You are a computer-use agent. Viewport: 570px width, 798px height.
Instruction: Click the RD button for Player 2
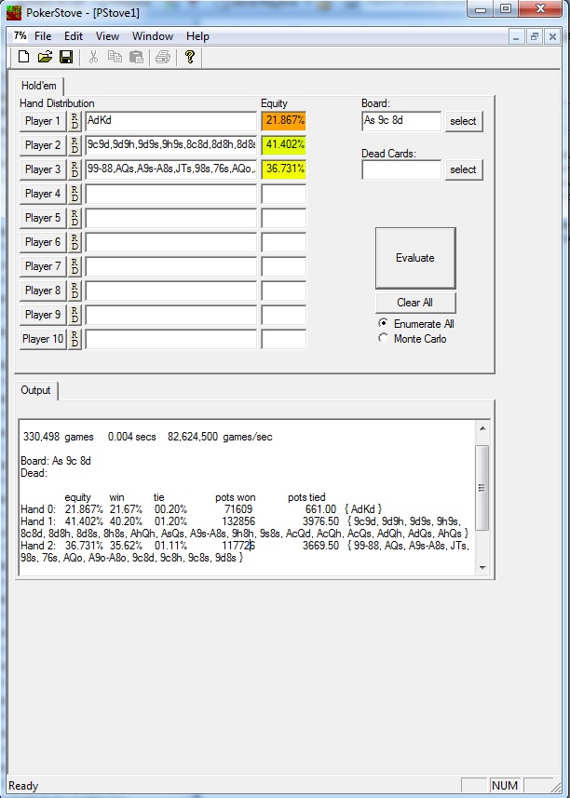pos(75,145)
